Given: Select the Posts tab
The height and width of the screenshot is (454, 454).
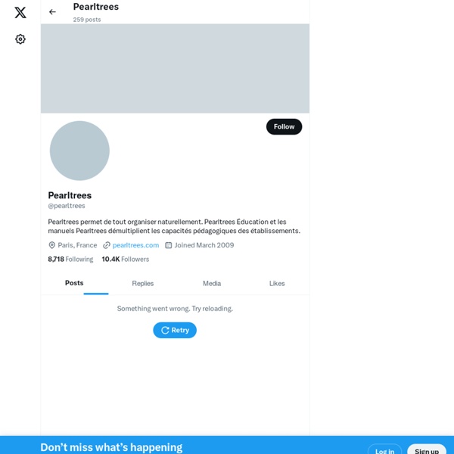Looking at the screenshot, I should click(74, 283).
